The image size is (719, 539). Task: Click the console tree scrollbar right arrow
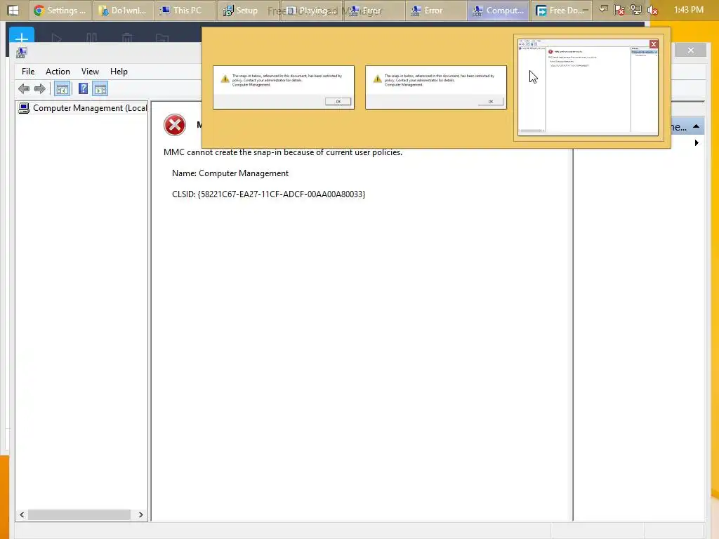[x=140, y=514]
